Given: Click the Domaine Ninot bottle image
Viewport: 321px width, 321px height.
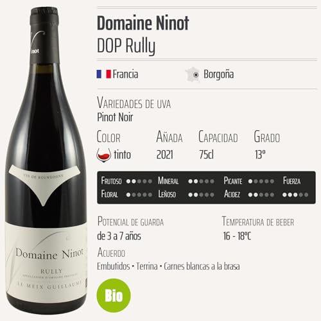Looking at the screenshot, I should point(46,160).
